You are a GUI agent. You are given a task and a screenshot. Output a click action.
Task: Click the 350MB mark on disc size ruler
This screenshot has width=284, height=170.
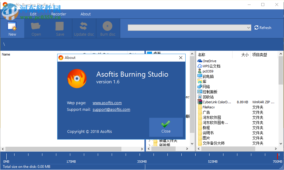[142, 162]
